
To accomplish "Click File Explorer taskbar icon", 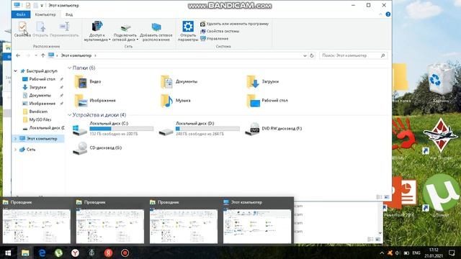I will point(25,253).
